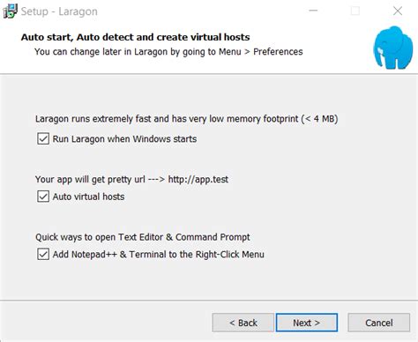418x342 pixels.
Task: Click the greyed-out maximize window icon
Action: (x=355, y=11)
